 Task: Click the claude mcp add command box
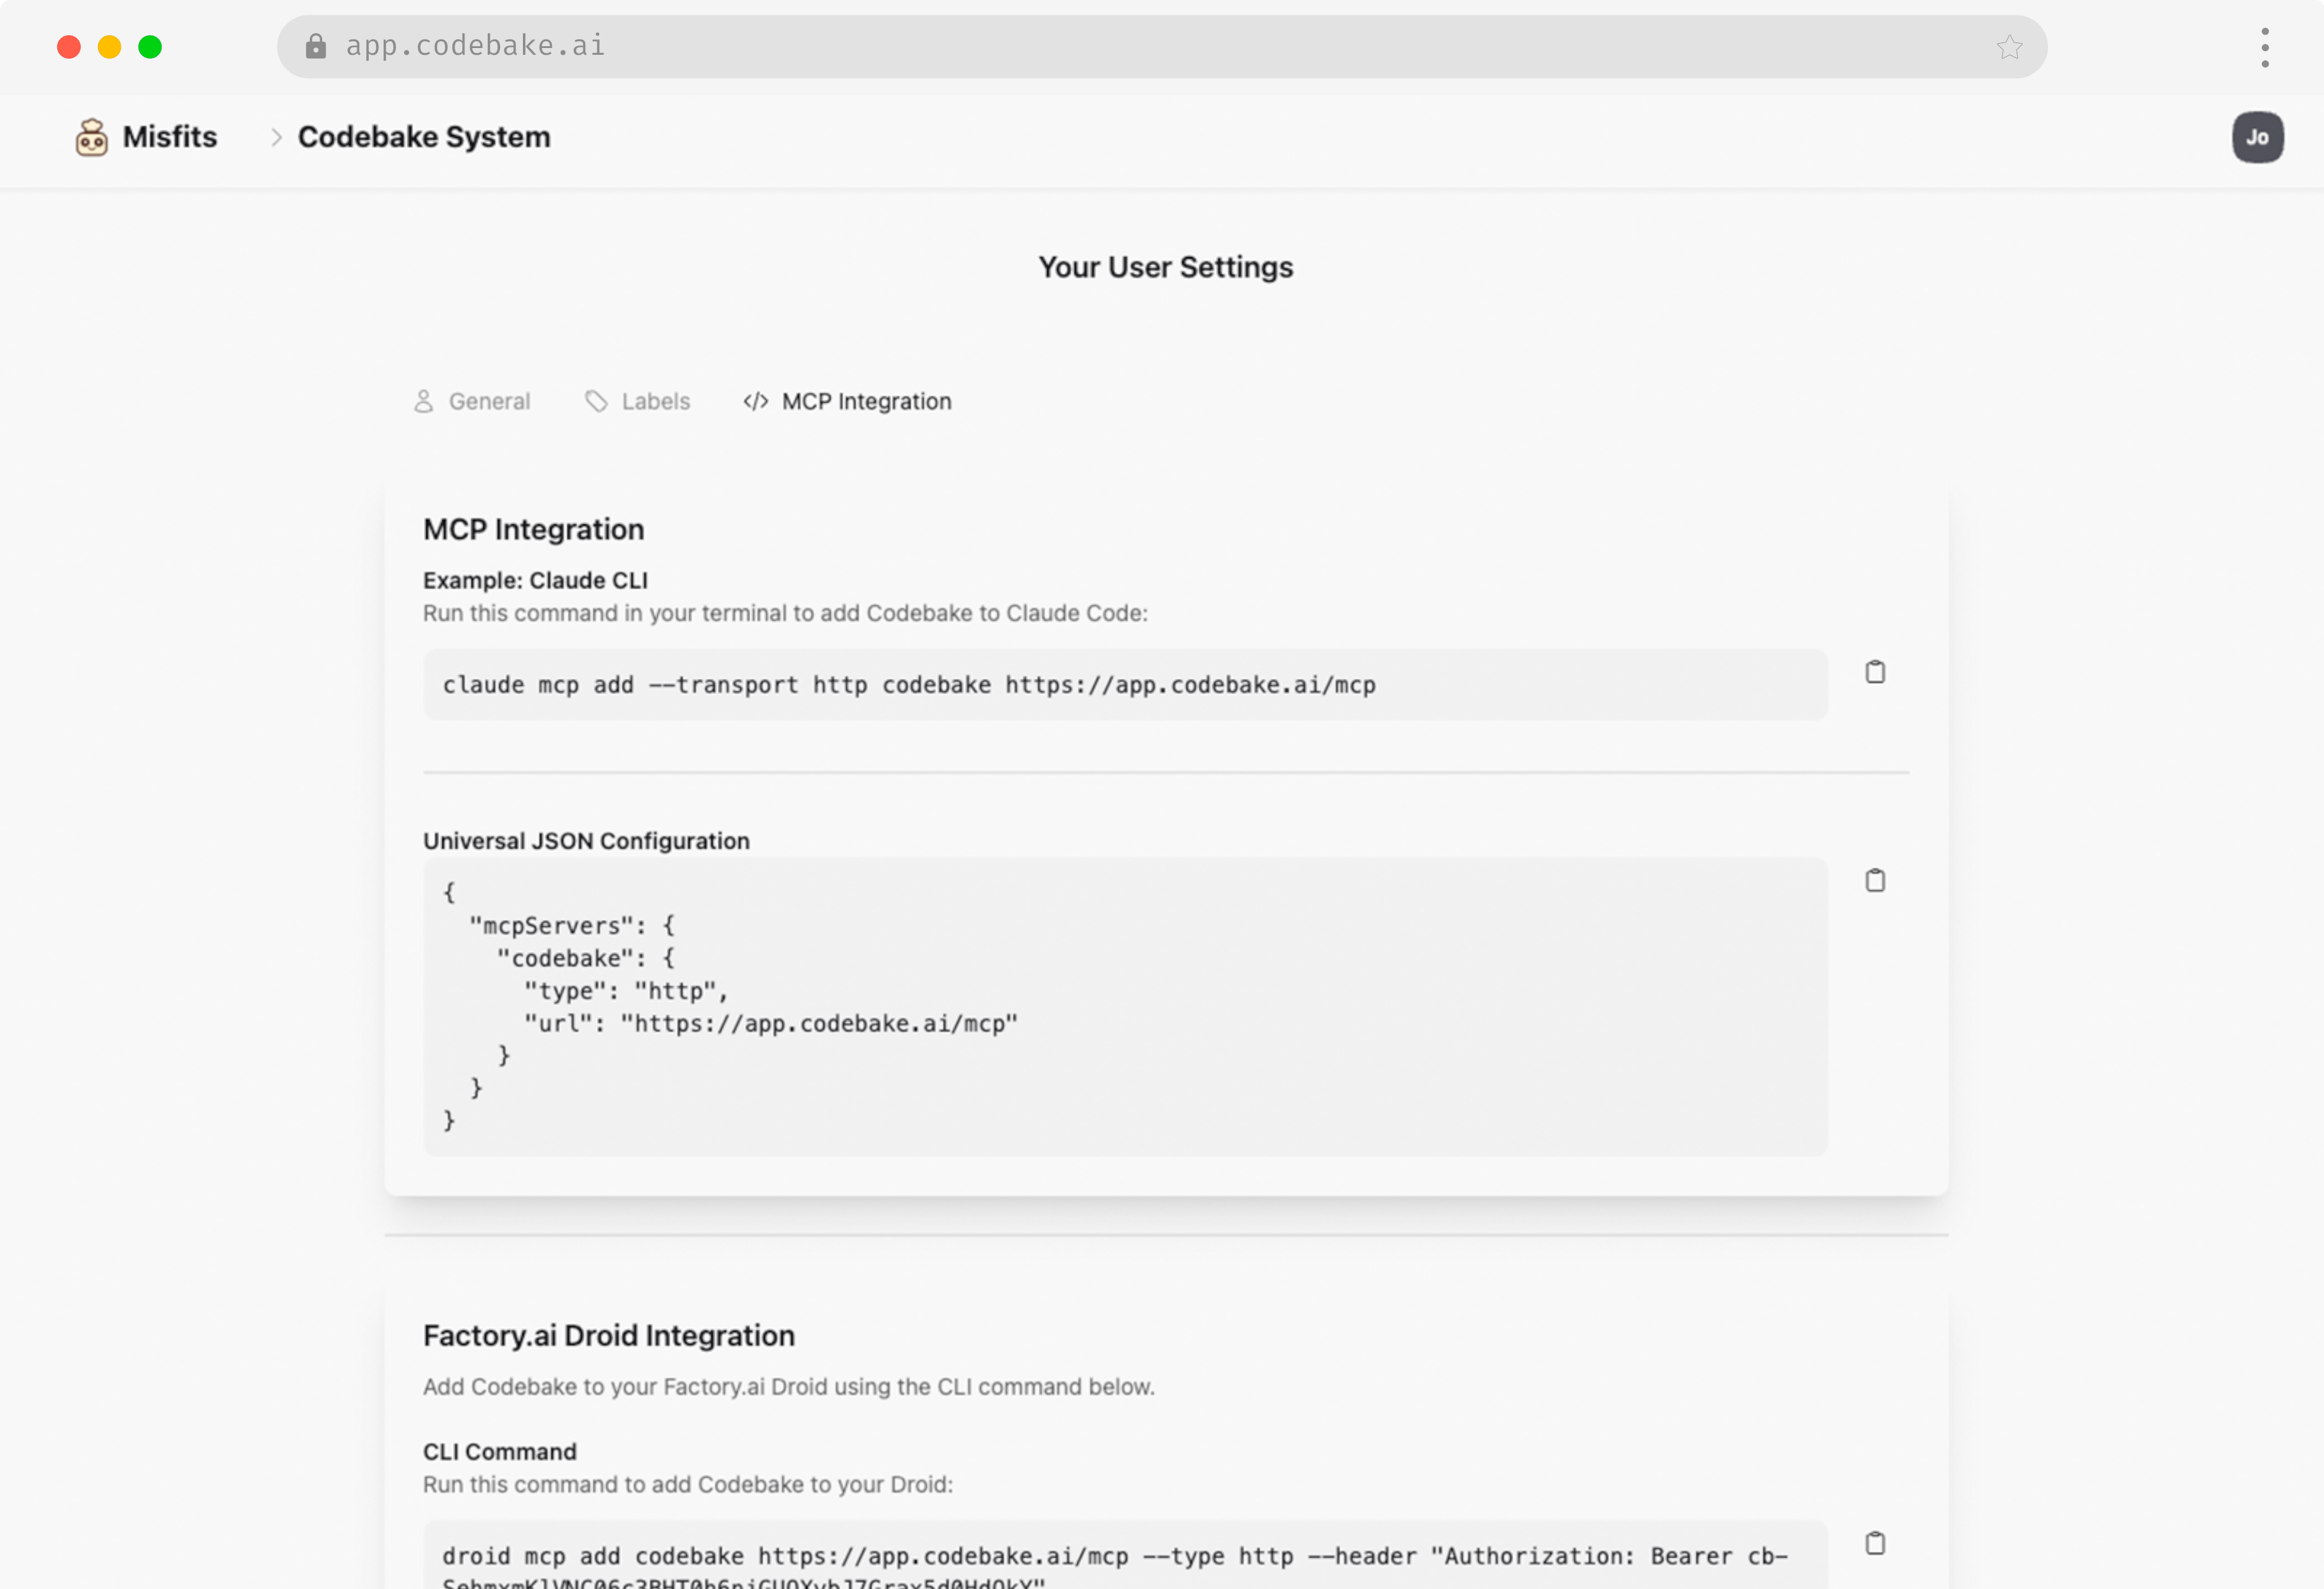click(x=1124, y=685)
